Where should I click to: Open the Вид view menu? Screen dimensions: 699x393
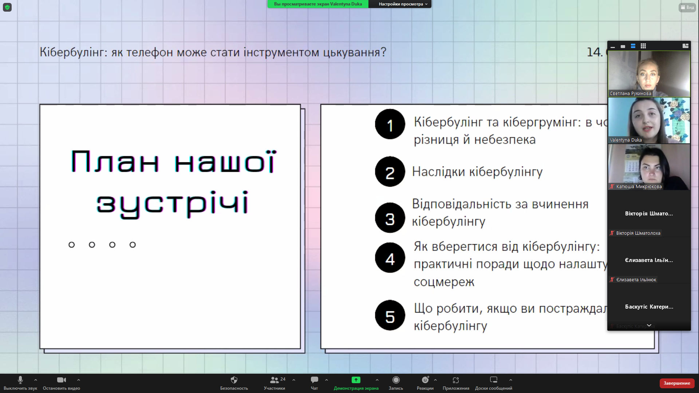687,7
